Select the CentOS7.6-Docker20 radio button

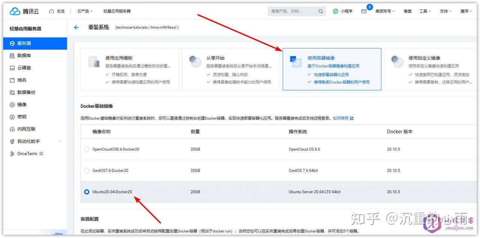(87, 170)
